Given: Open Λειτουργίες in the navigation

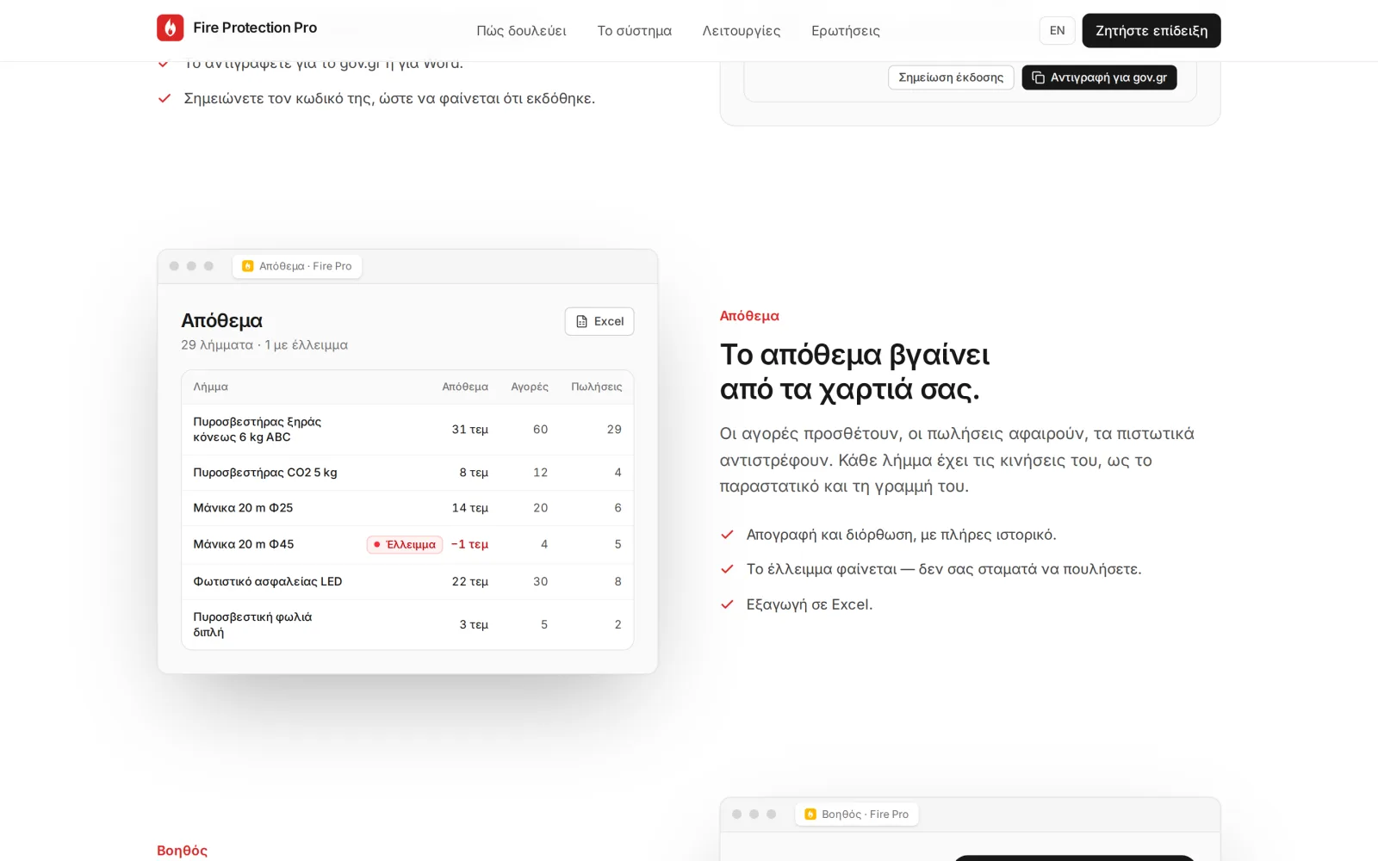Looking at the screenshot, I should (x=741, y=31).
